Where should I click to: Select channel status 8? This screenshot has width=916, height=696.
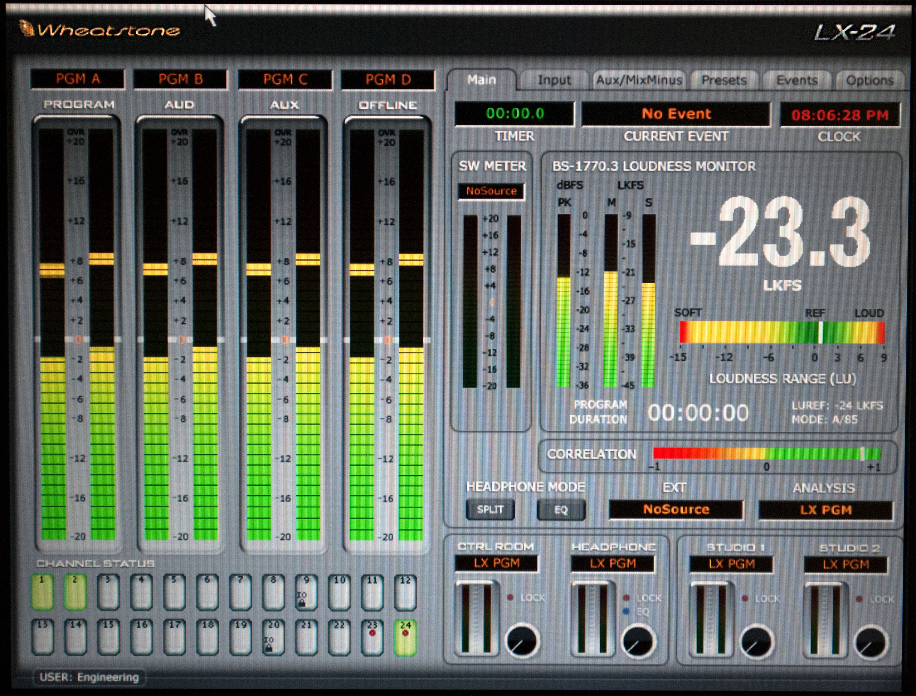[x=273, y=592]
